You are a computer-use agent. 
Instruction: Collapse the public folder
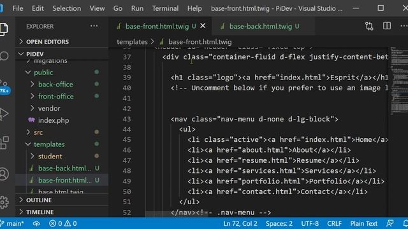click(43, 73)
